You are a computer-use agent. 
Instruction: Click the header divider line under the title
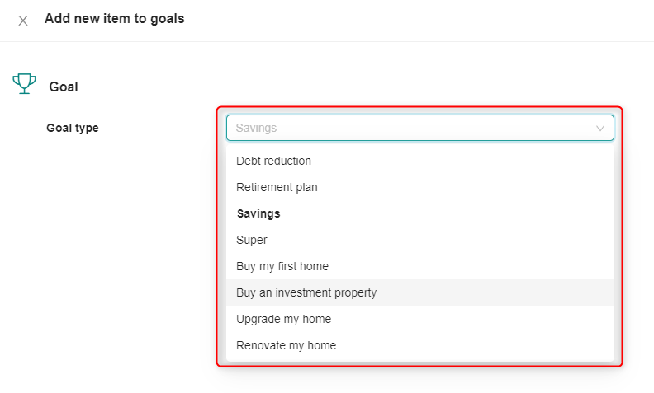pyautogui.click(x=327, y=42)
